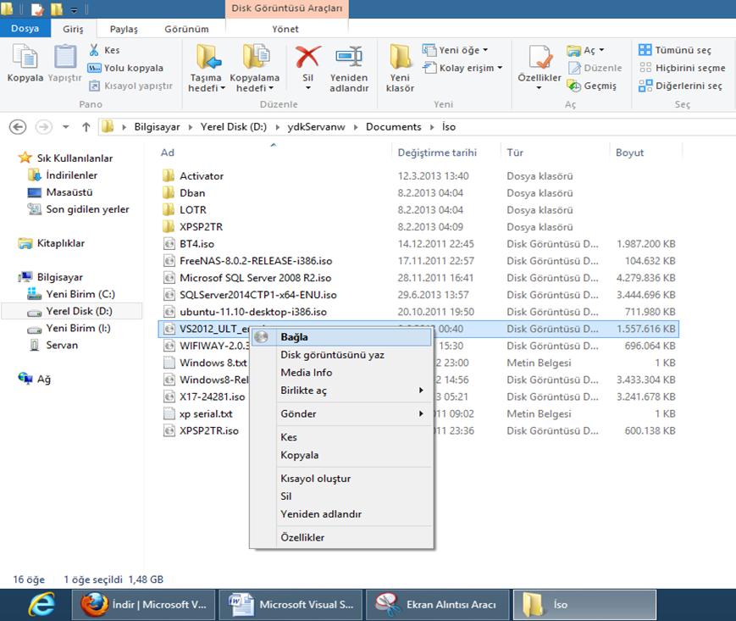
Task: Select Servan in the navigation pane
Action: coord(62,345)
